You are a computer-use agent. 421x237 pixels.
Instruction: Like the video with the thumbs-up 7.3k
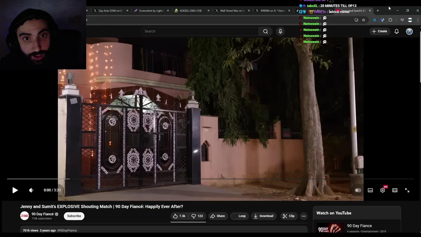tap(179, 216)
